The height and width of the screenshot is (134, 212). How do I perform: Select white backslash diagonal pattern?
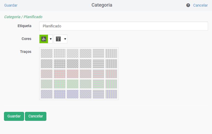click(86, 53)
